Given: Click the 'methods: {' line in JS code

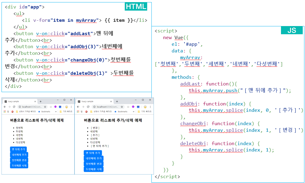Looking at the screenshot, I should pyautogui.click(x=186, y=77).
